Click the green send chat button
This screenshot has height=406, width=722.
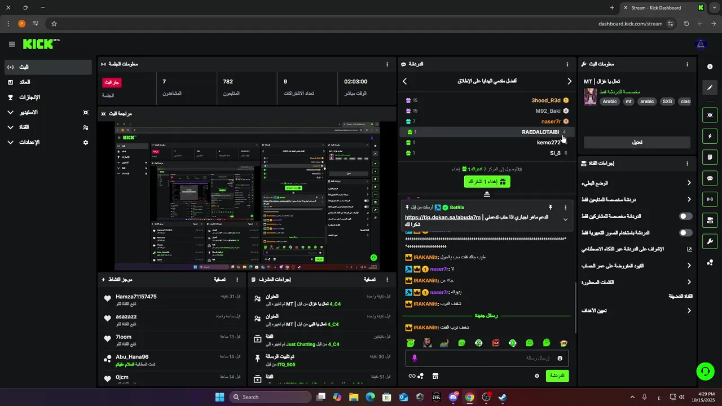pos(557,376)
